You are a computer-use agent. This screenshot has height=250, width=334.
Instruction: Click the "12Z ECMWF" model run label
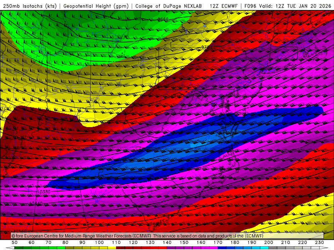[x=223, y=6]
